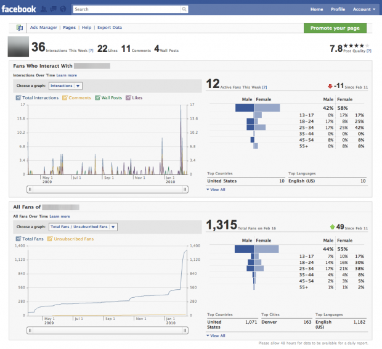Click Learn more beside Interactions Over Time

(x=67, y=75)
